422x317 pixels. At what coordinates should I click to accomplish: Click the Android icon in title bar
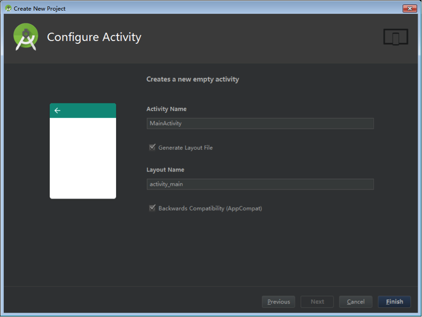(8, 8)
